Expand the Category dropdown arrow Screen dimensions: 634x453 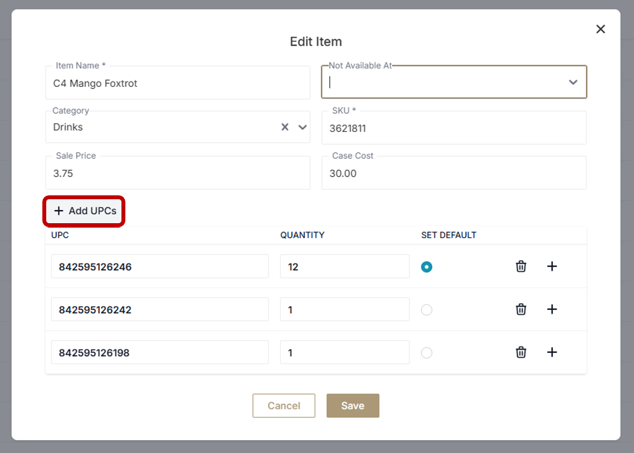(303, 127)
